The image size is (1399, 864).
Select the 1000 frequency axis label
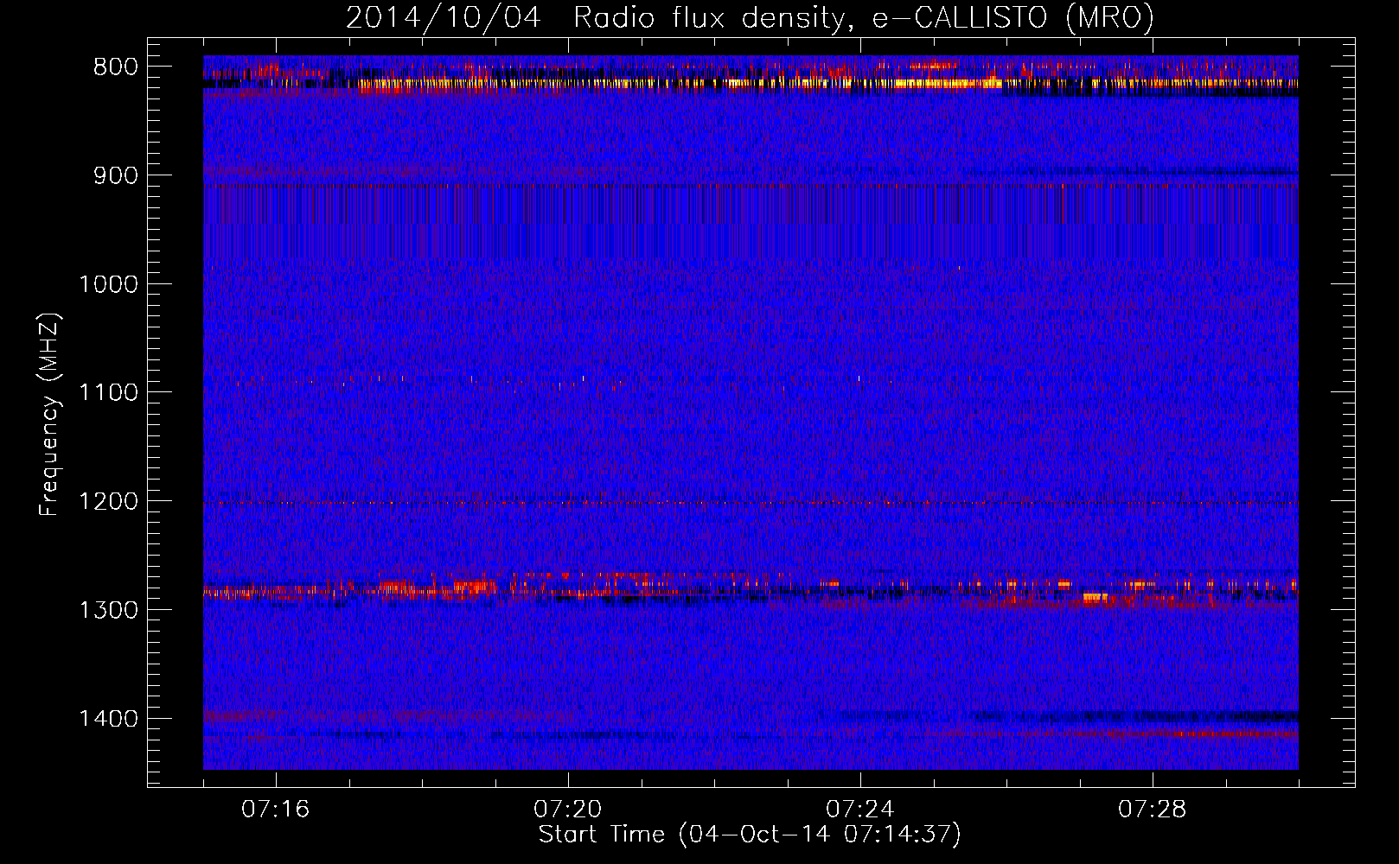pyautogui.click(x=108, y=284)
